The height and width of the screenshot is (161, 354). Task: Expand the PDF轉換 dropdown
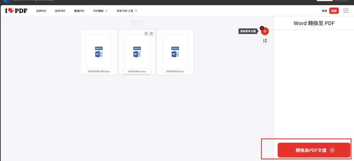coord(100,11)
